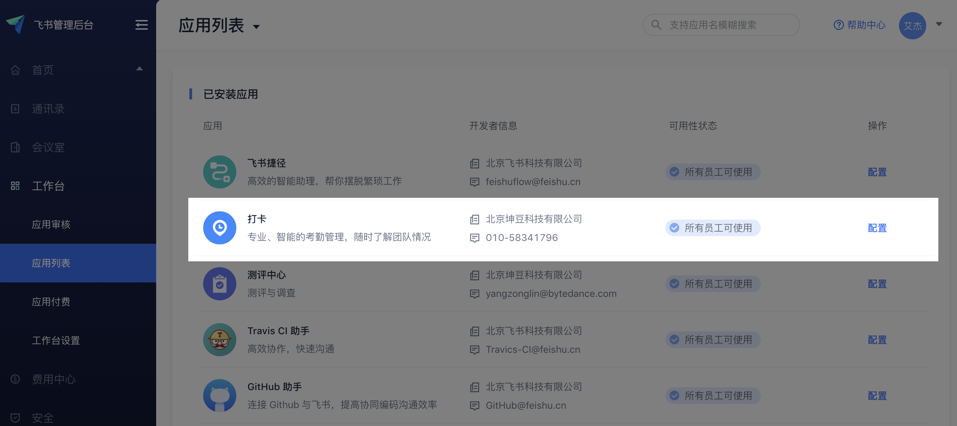
Task: Click the Feishu admin logo icon
Action: click(x=16, y=25)
